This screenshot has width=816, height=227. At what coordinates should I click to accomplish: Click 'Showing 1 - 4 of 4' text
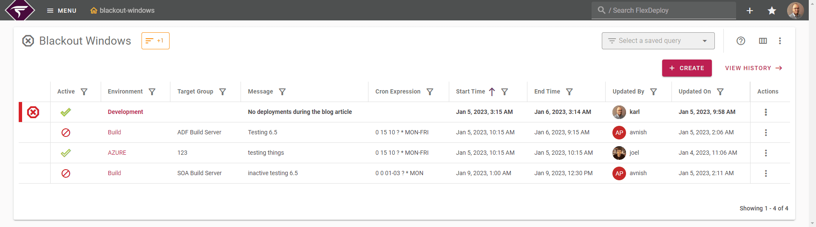click(764, 208)
